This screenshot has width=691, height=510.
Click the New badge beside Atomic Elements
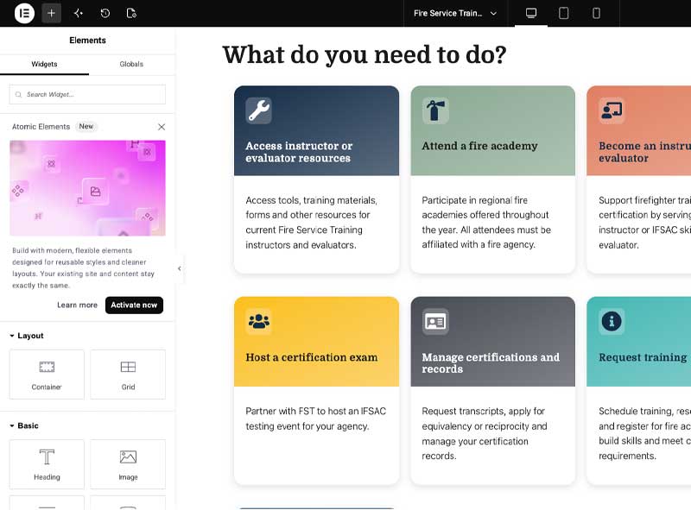tap(86, 126)
